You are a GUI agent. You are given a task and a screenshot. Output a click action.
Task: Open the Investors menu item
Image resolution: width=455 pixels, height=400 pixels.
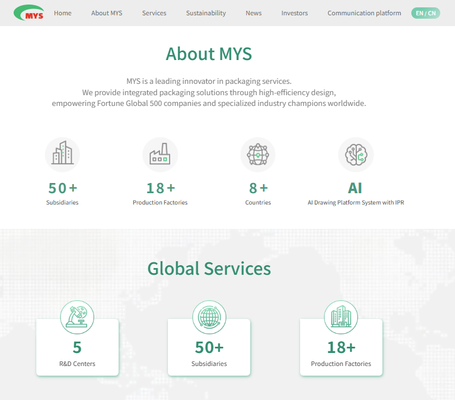(294, 13)
